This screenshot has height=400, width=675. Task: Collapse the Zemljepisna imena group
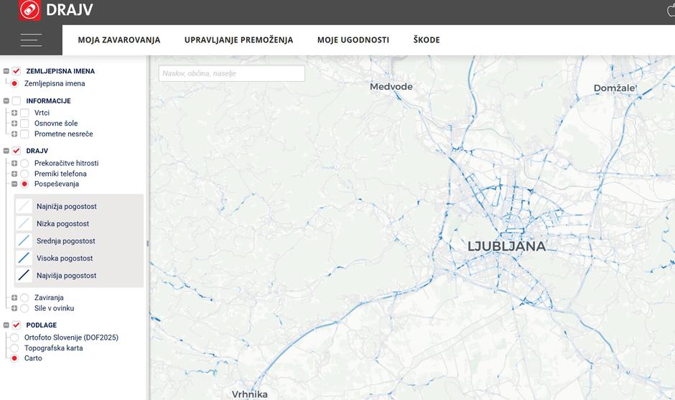point(6,71)
